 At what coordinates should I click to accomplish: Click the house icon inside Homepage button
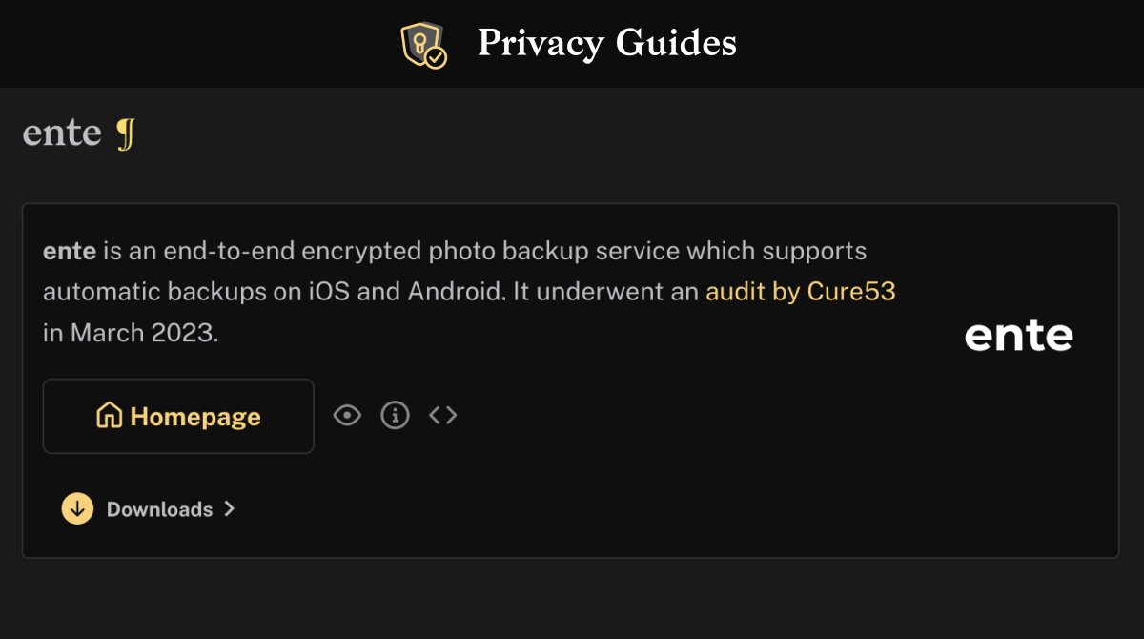tap(109, 416)
